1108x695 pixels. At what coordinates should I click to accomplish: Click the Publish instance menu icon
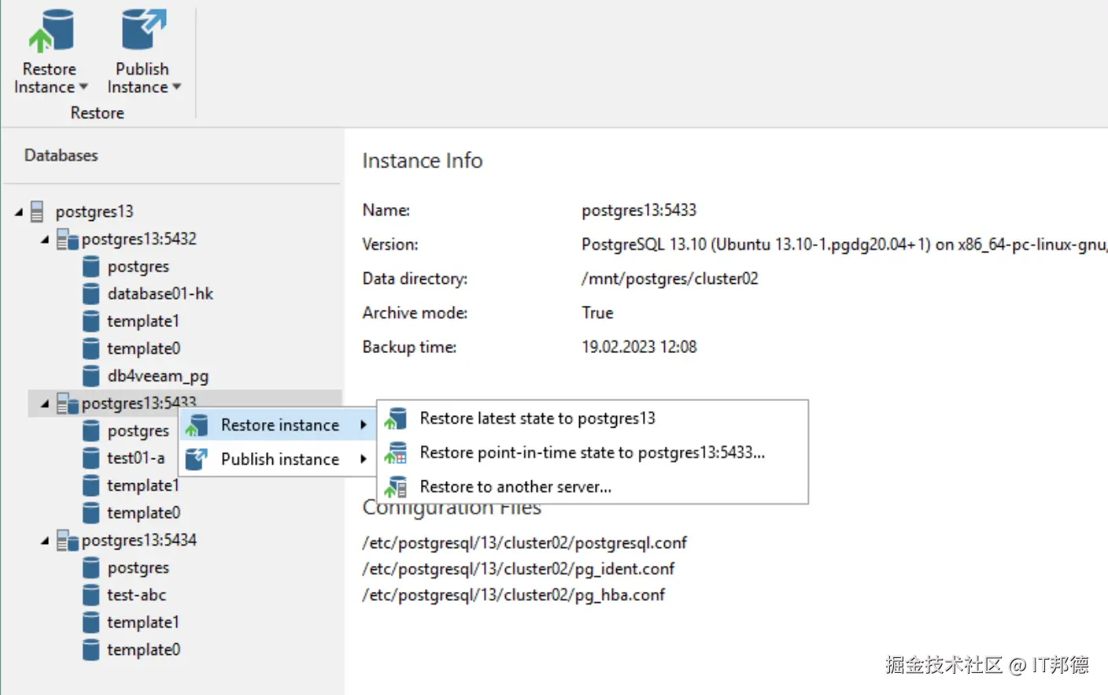[197, 459]
